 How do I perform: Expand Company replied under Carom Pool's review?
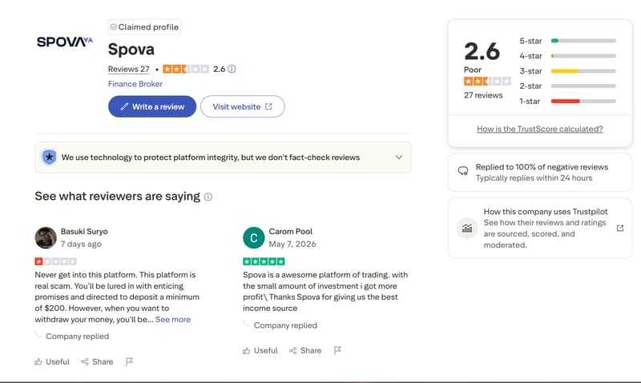pyautogui.click(x=285, y=325)
